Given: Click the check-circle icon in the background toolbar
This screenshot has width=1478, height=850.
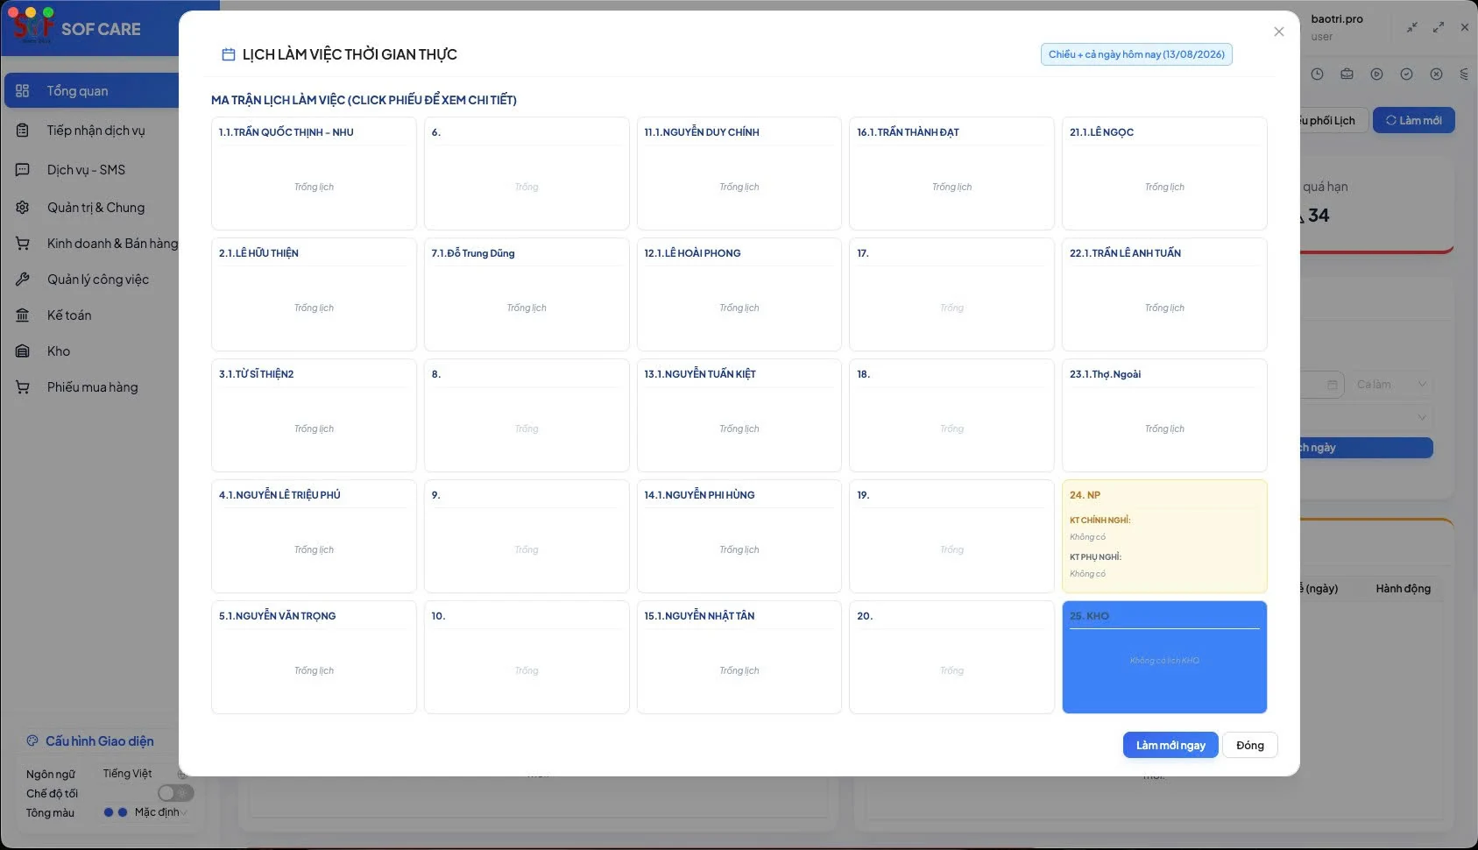Looking at the screenshot, I should point(1406,74).
